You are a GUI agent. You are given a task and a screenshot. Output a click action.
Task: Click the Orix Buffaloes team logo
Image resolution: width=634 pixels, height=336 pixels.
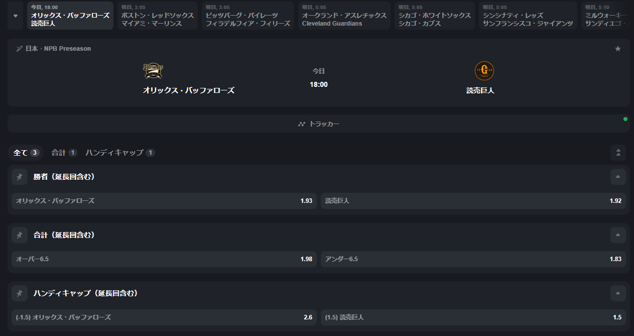tap(153, 71)
